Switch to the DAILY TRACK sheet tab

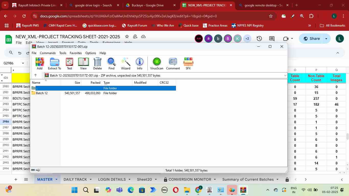coord(75,179)
